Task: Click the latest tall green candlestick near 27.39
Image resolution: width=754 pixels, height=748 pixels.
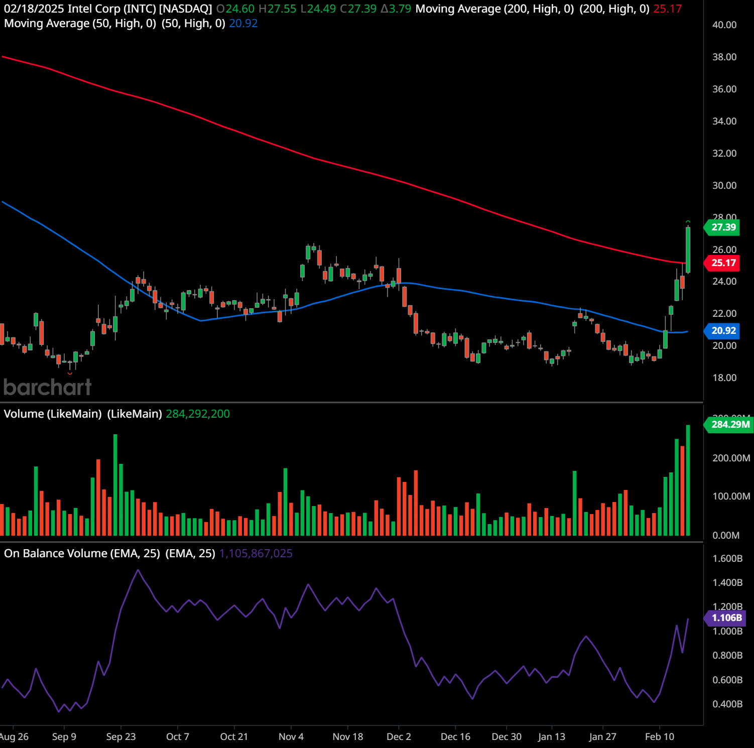Action: click(688, 250)
